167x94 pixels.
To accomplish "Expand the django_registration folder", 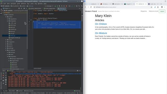I will (x=9, y=58).
